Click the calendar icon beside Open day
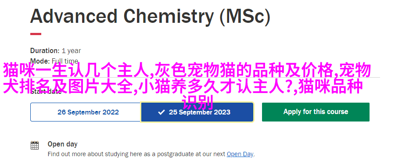 point(35,145)
